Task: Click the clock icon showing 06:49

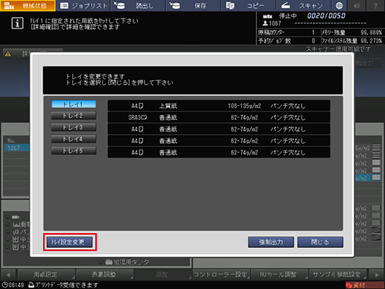Action: pyautogui.click(x=4, y=285)
